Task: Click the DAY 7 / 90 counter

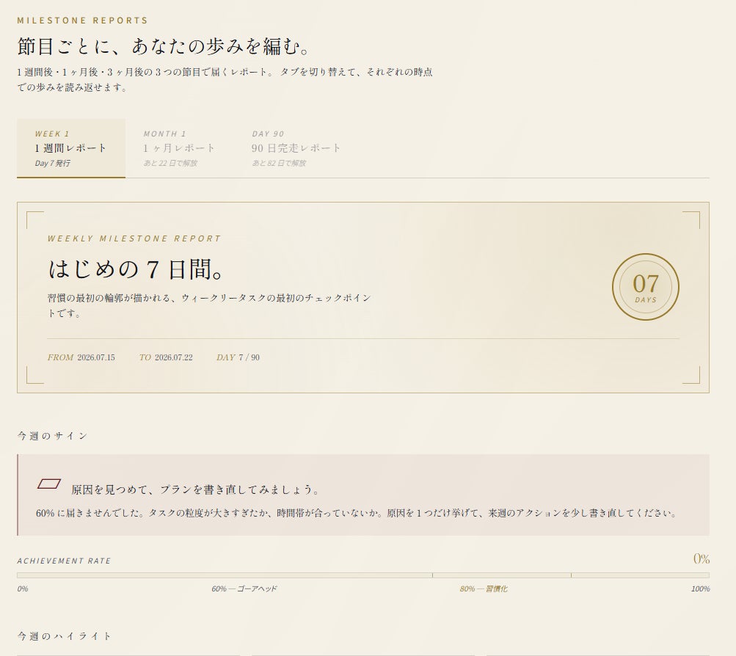Action: click(x=238, y=357)
